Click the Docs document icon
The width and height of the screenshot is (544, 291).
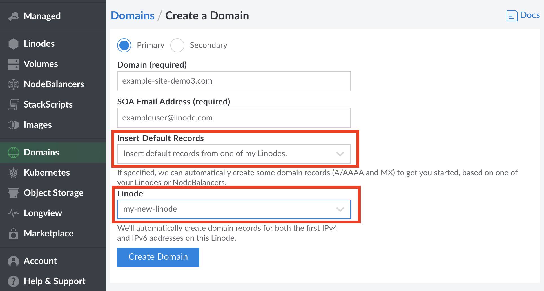512,16
